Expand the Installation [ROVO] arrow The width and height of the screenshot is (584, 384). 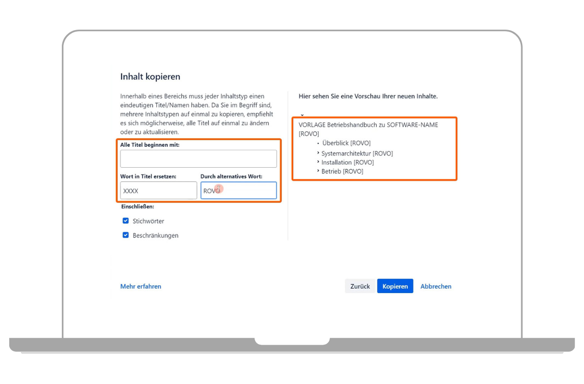pyautogui.click(x=318, y=162)
